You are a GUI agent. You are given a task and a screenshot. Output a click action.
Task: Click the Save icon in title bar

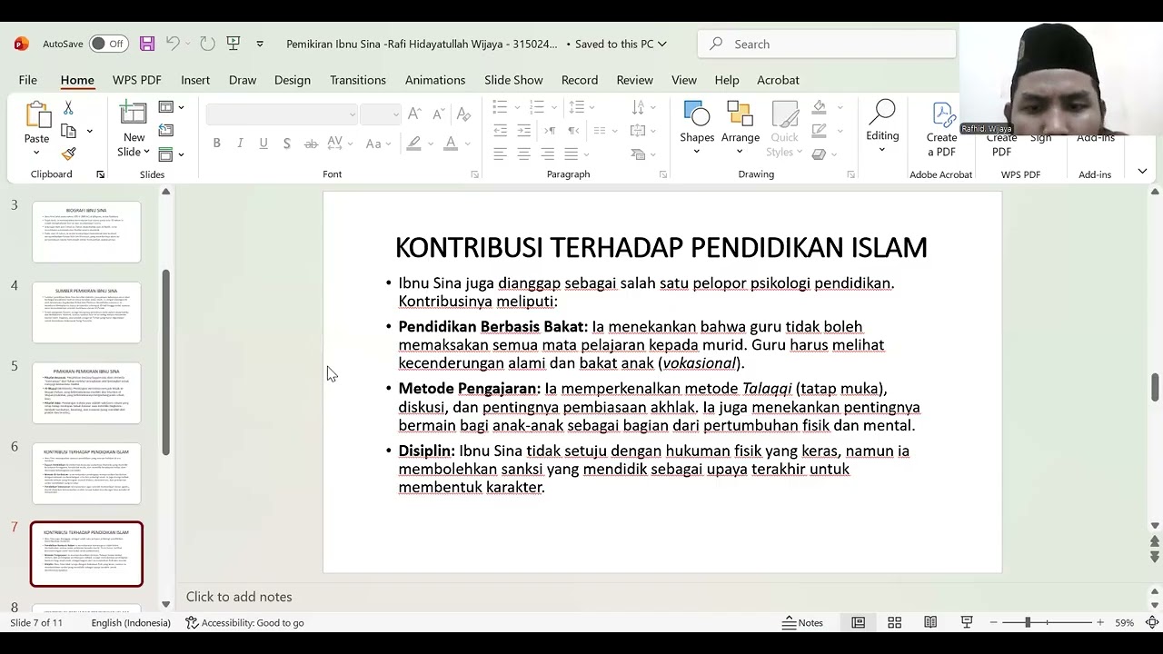coord(147,44)
